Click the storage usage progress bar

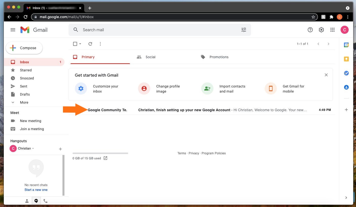tap(100, 153)
